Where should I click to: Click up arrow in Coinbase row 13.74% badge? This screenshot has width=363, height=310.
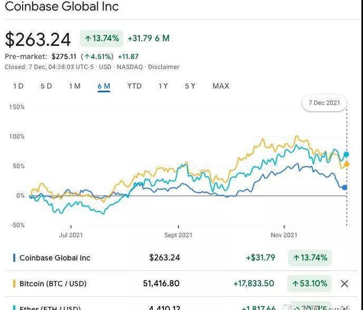[x=295, y=258]
